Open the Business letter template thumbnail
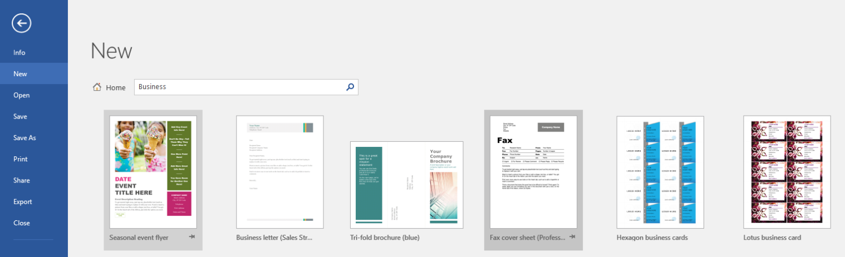This screenshot has width=845, height=257. tap(280, 172)
